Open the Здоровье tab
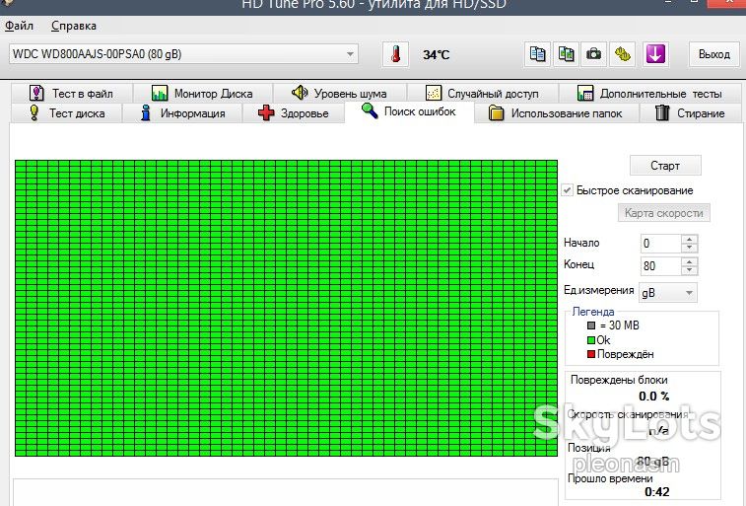 click(293, 113)
